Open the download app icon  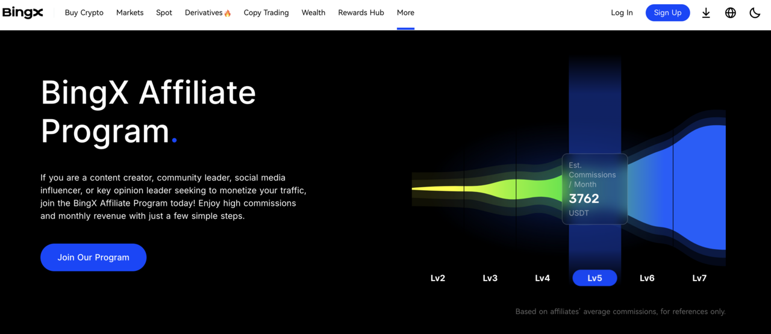(x=706, y=13)
